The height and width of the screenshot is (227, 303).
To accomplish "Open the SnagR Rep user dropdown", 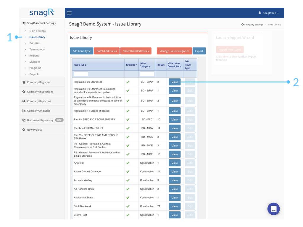I will [269, 13].
